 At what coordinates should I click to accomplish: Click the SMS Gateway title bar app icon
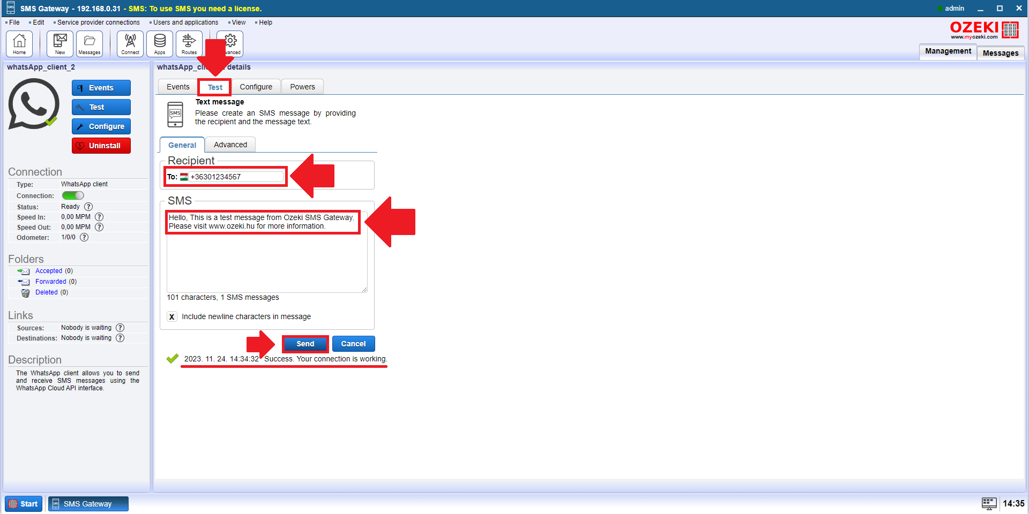(x=11, y=8)
